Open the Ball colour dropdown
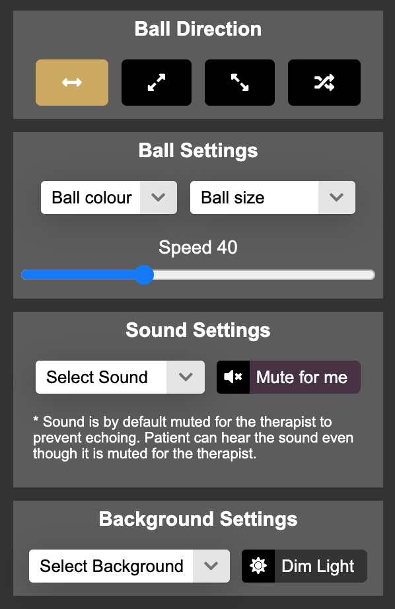This screenshot has height=609, width=395. [108, 197]
